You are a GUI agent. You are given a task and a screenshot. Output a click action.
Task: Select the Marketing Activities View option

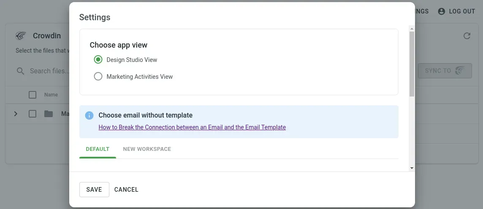98,77
